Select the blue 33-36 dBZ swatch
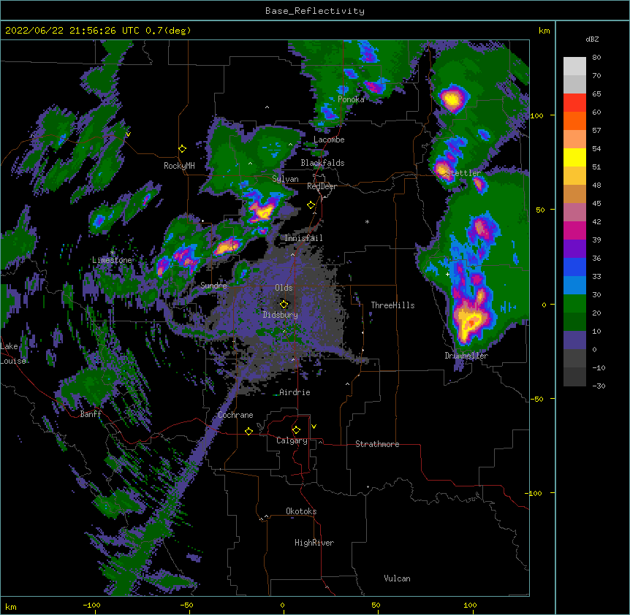 (574, 267)
